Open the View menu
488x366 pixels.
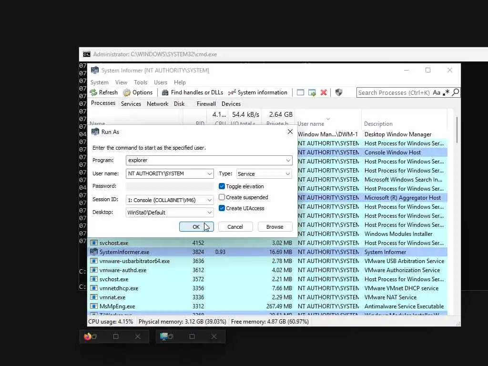click(121, 82)
